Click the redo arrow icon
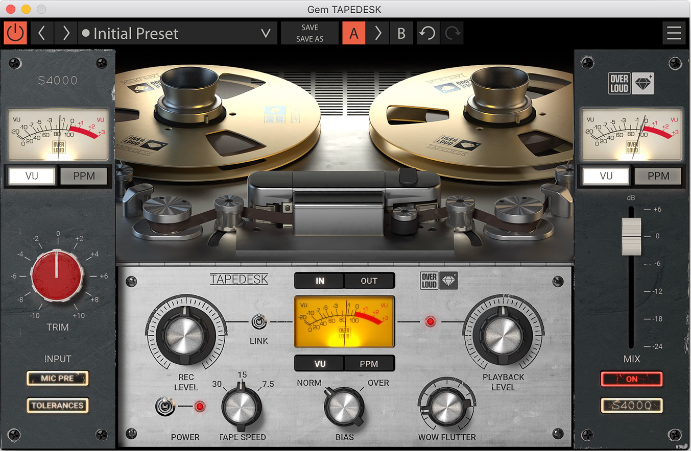This screenshot has width=691, height=451. 452,33
